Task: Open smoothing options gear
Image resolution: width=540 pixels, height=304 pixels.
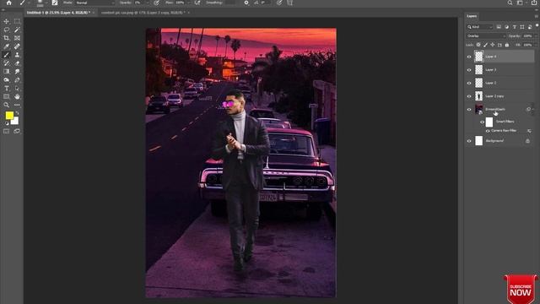Action: (246, 3)
